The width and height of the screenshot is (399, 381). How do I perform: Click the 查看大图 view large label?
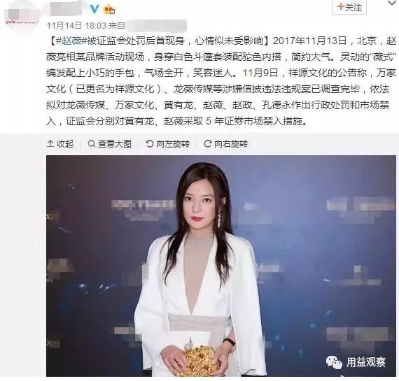115,144
